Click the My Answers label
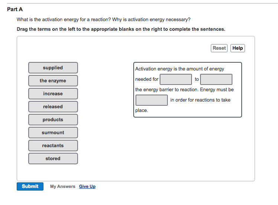This screenshot has width=278, height=205. point(63,186)
